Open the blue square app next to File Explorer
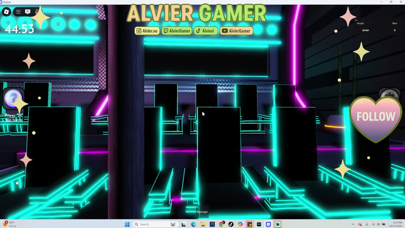This screenshot has height=228, width=405. point(212,224)
